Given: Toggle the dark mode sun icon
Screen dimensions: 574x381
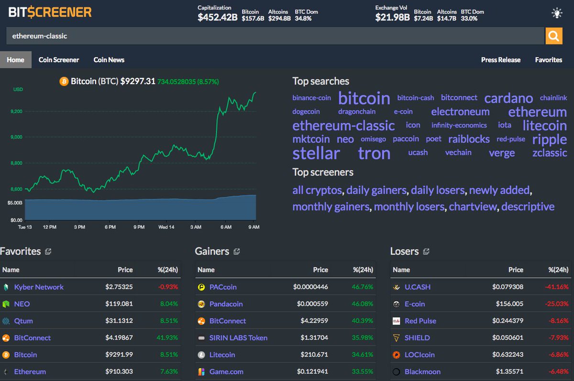Looking at the screenshot, I should click(556, 13).
